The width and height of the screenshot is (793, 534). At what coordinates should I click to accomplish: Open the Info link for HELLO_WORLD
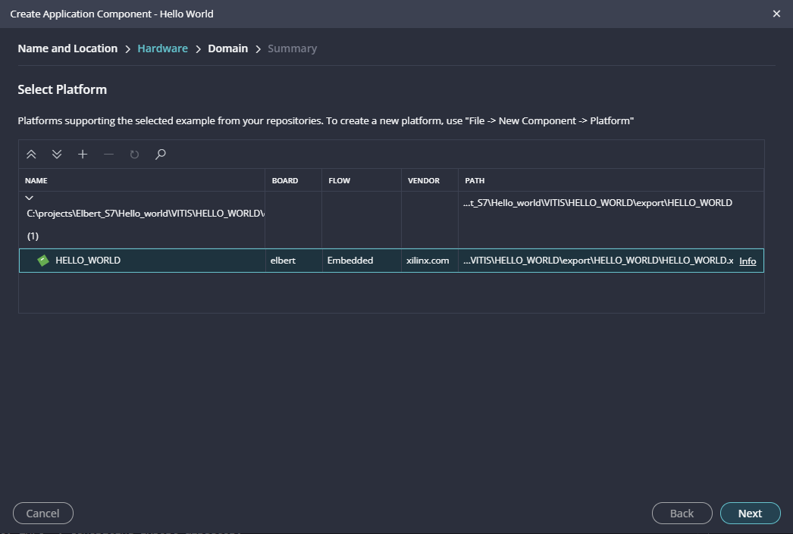[748, 261]
